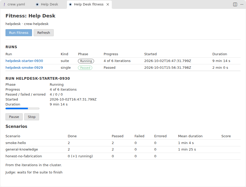This screenshot has width=246, height=187.
Task: Select the Help Desk fitness tab
Action: click(89, 4)
